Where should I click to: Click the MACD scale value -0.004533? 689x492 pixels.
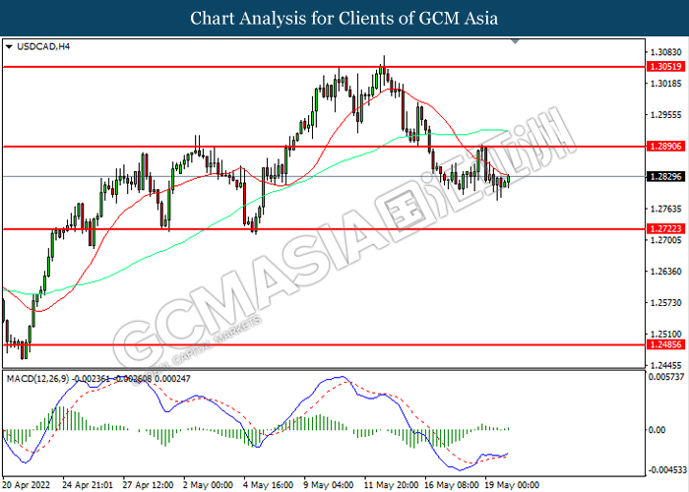[666, 470]
